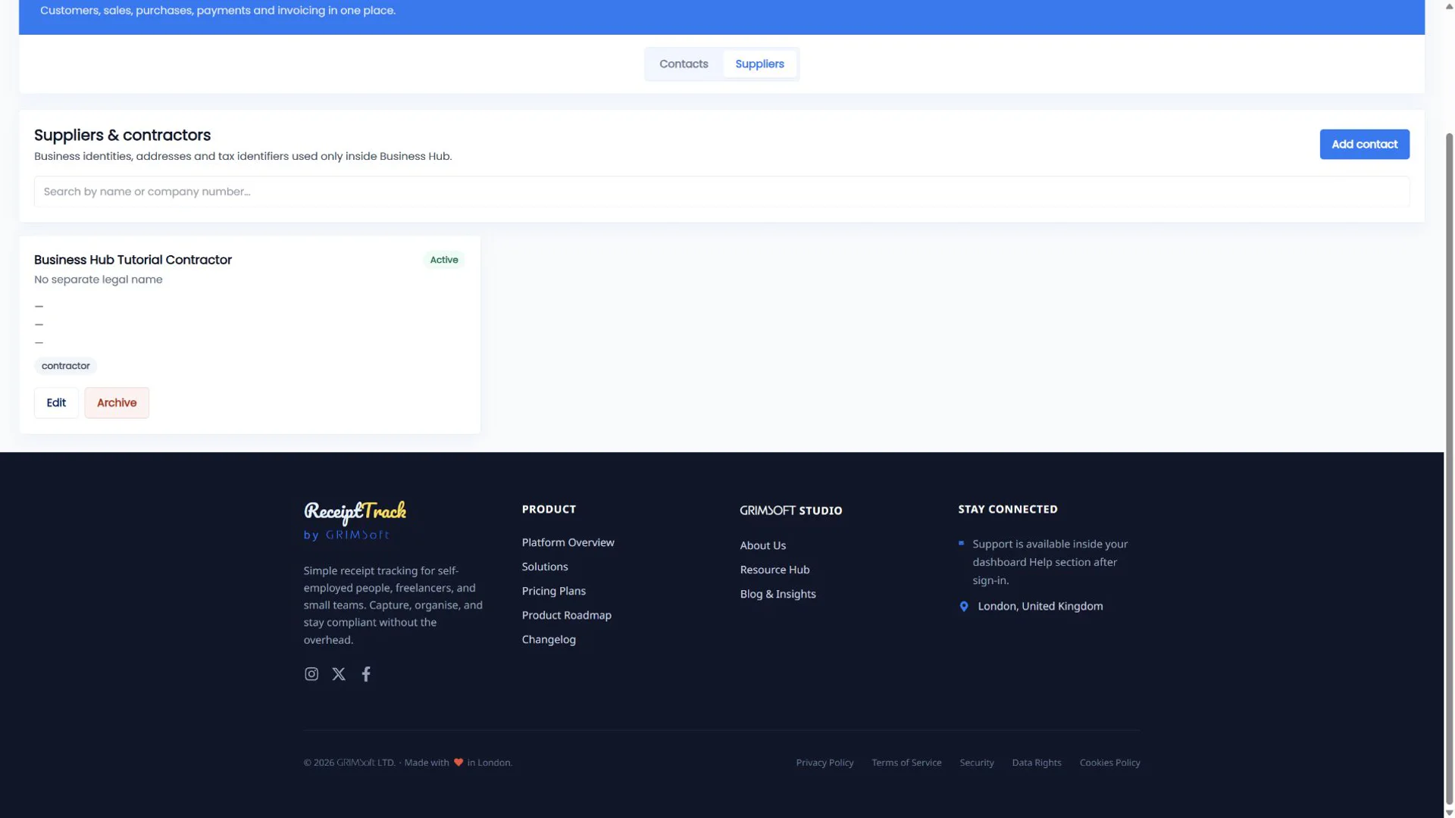
Task: Edit the Business Hub Tutorial Contractor
Action: (56, 403)
